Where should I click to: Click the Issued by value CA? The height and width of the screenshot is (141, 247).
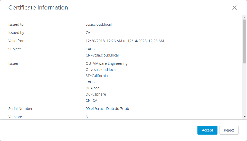click(88, 33)
